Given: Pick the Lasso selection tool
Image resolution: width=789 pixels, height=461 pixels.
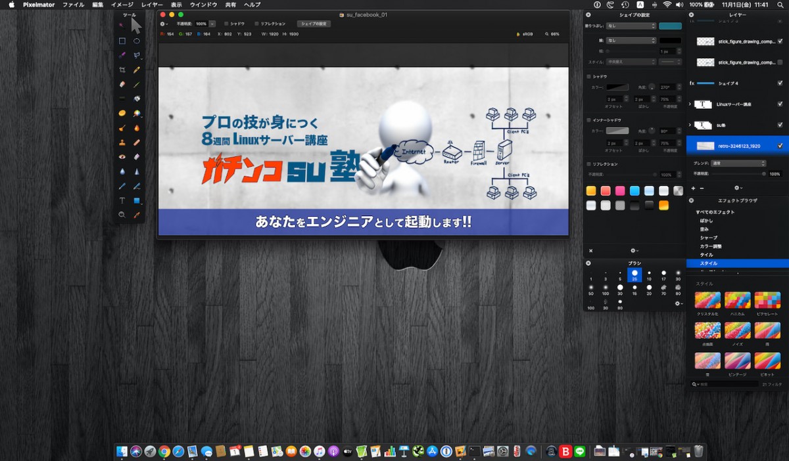Looking at the screenshot, I should click(137, 55).
